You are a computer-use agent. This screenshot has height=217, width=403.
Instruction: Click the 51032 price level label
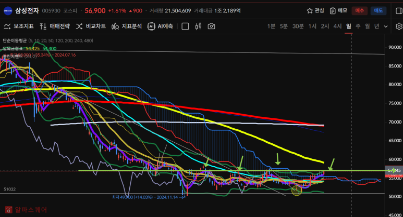[9, 189]
